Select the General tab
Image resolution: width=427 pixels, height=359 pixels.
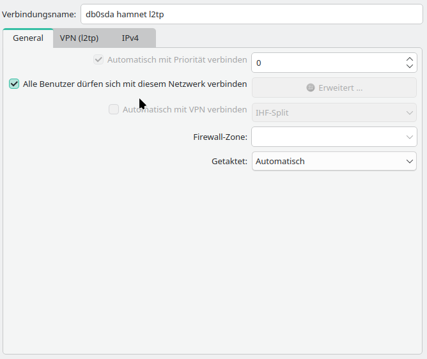point(28,38)
